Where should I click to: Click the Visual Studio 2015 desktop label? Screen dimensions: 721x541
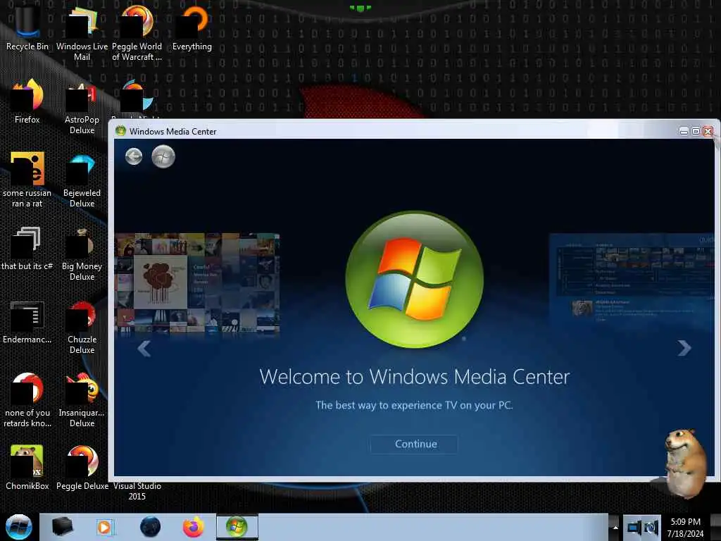point(137,491)
